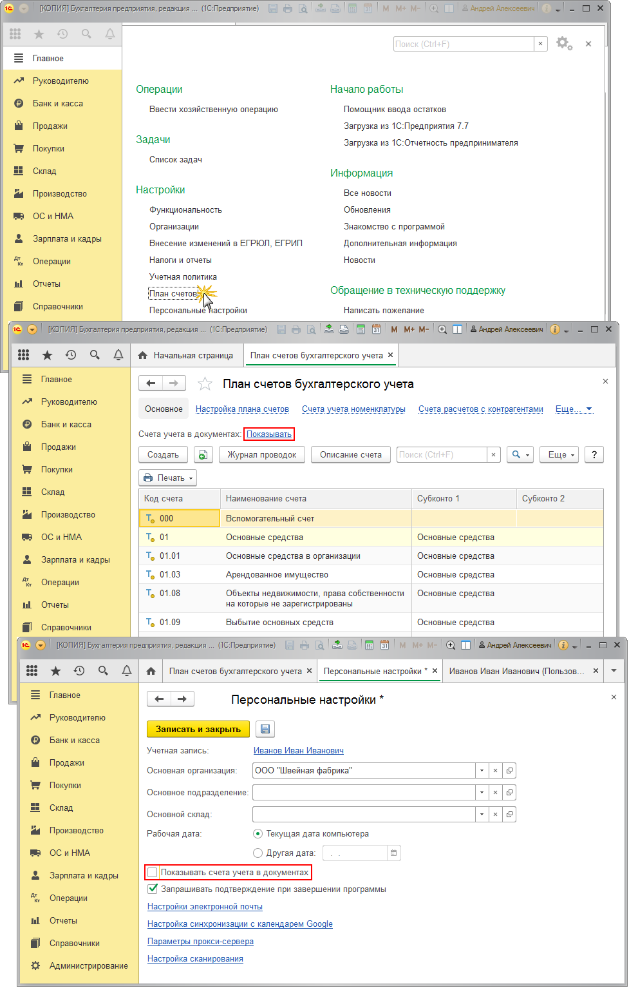Open Администрирование in the sidebar
This screenshot has width=629, height=988.
tap(88, 965)
